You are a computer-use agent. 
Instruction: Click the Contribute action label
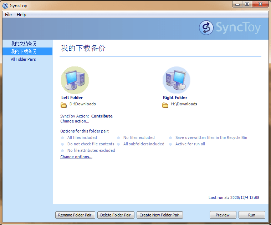coord(102,116)
